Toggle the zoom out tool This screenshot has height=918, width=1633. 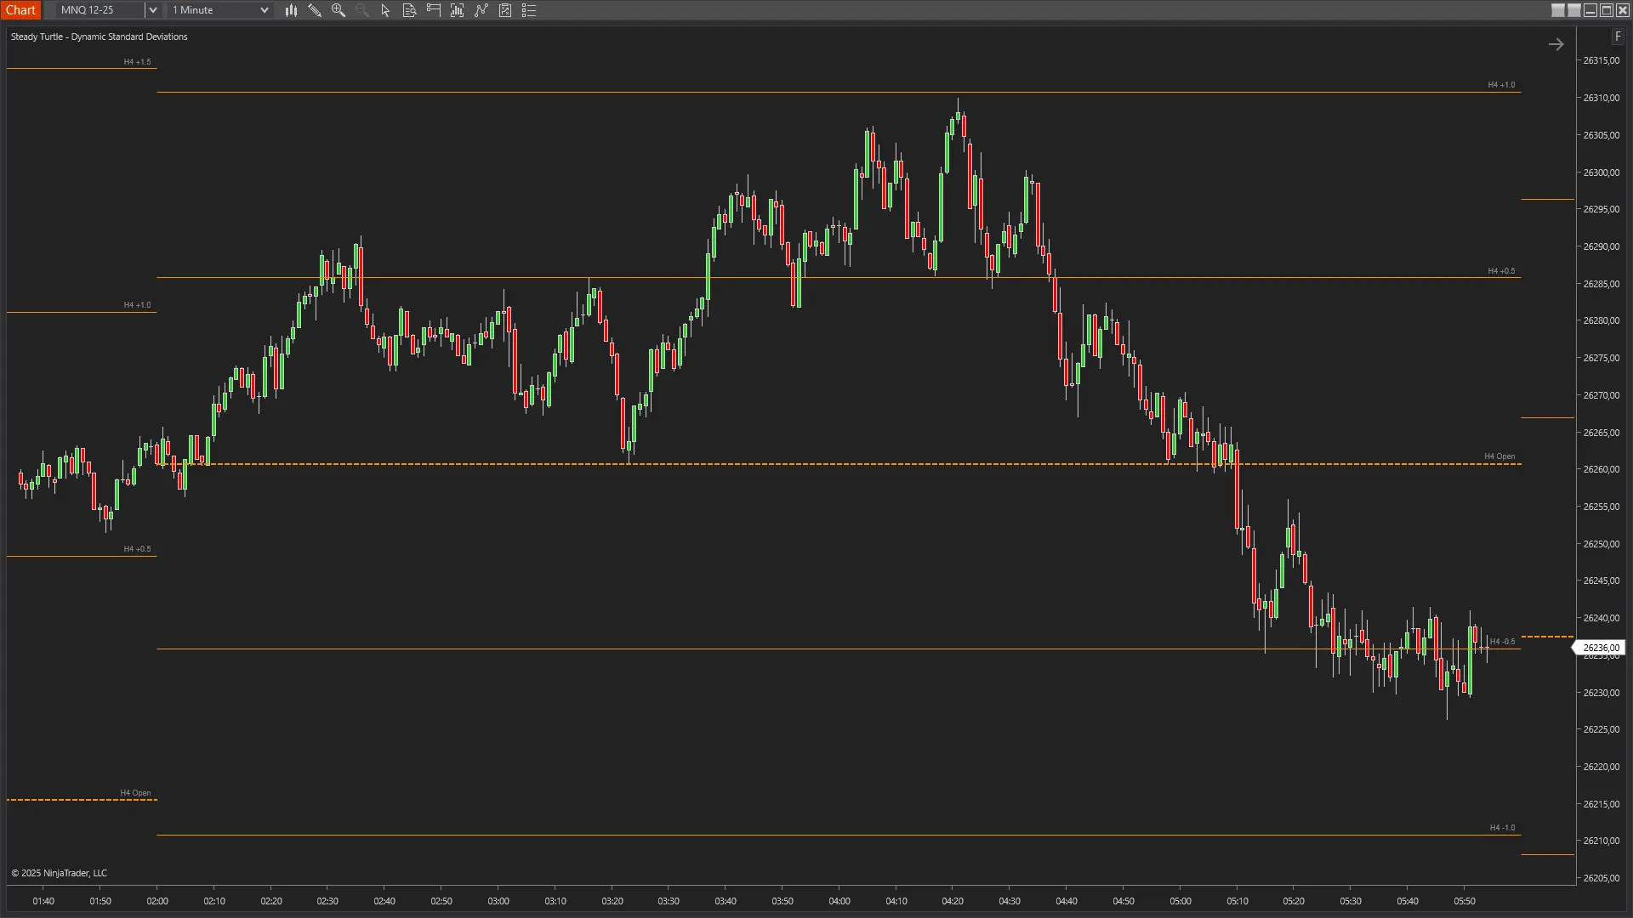pyautogui.click(x=362, y=10)
